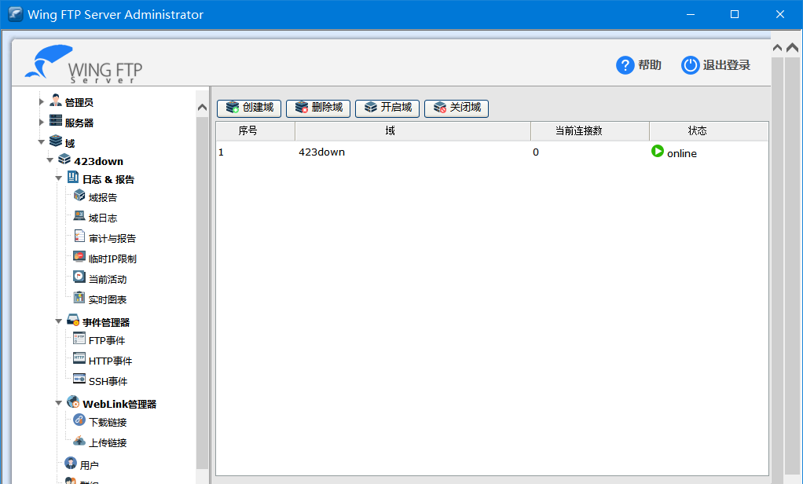Click the Realtime Chart icon

point(79,299)
